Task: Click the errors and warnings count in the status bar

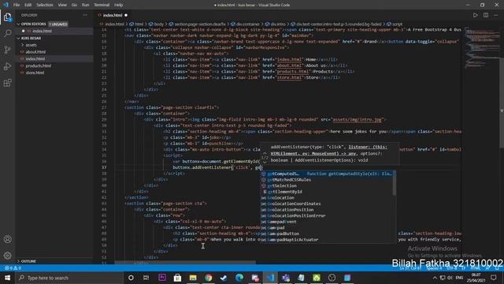Action: (x=13, y=268)
